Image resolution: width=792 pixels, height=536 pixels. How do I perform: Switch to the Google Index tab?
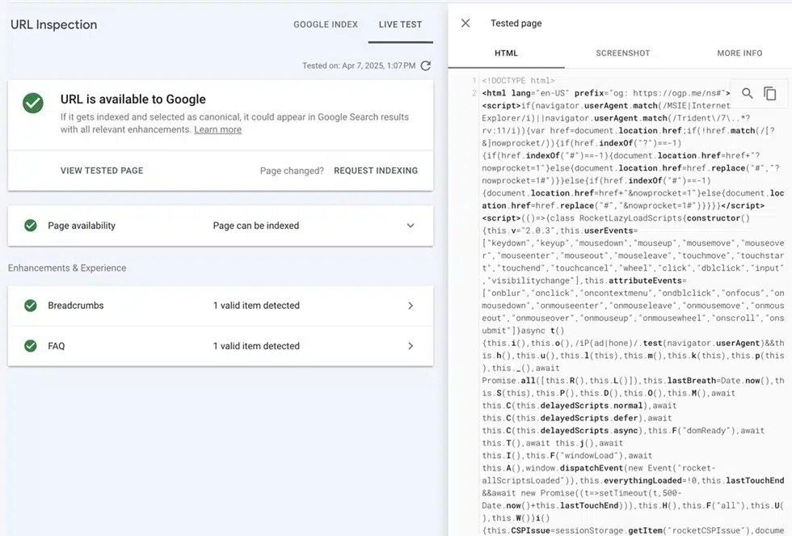(325, 24)
